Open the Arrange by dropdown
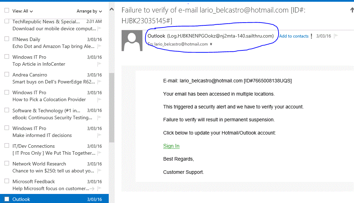 [x=89, y=11]
